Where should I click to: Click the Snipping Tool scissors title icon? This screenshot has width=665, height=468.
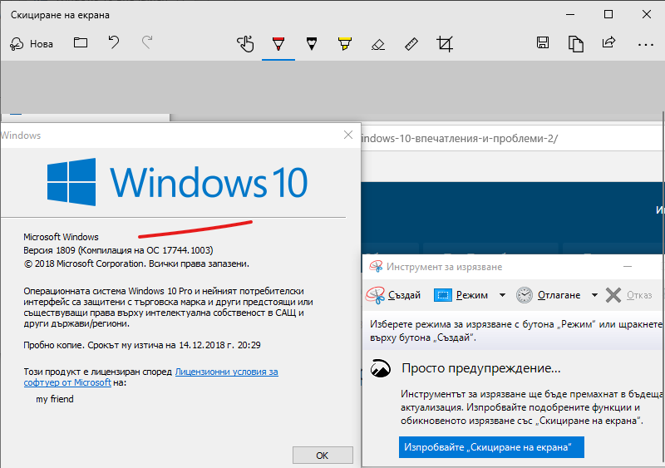(x=376, y=267)
